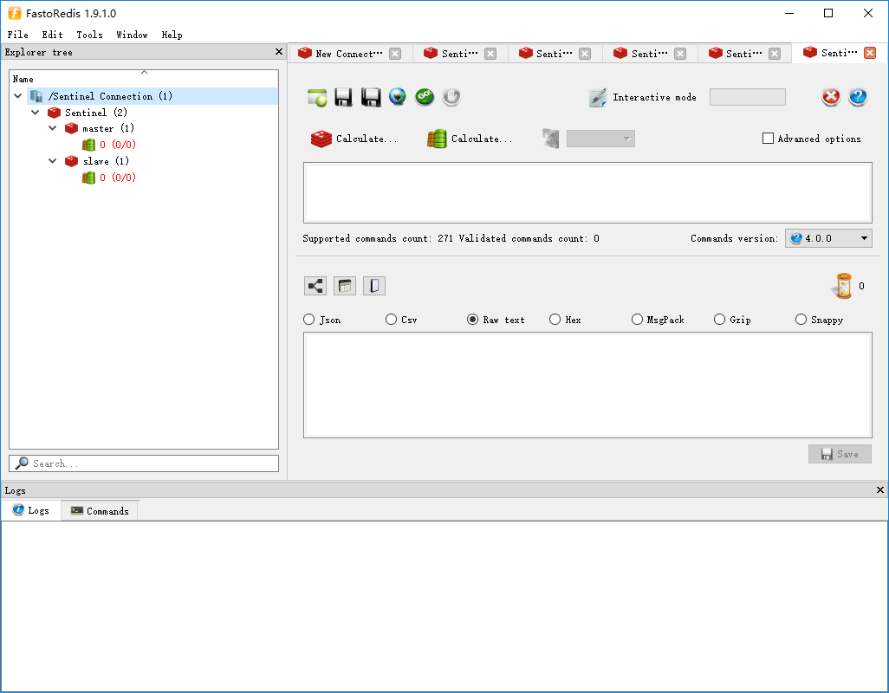
Task: Select the Hex radio button
Action: (x=555, y=320)
